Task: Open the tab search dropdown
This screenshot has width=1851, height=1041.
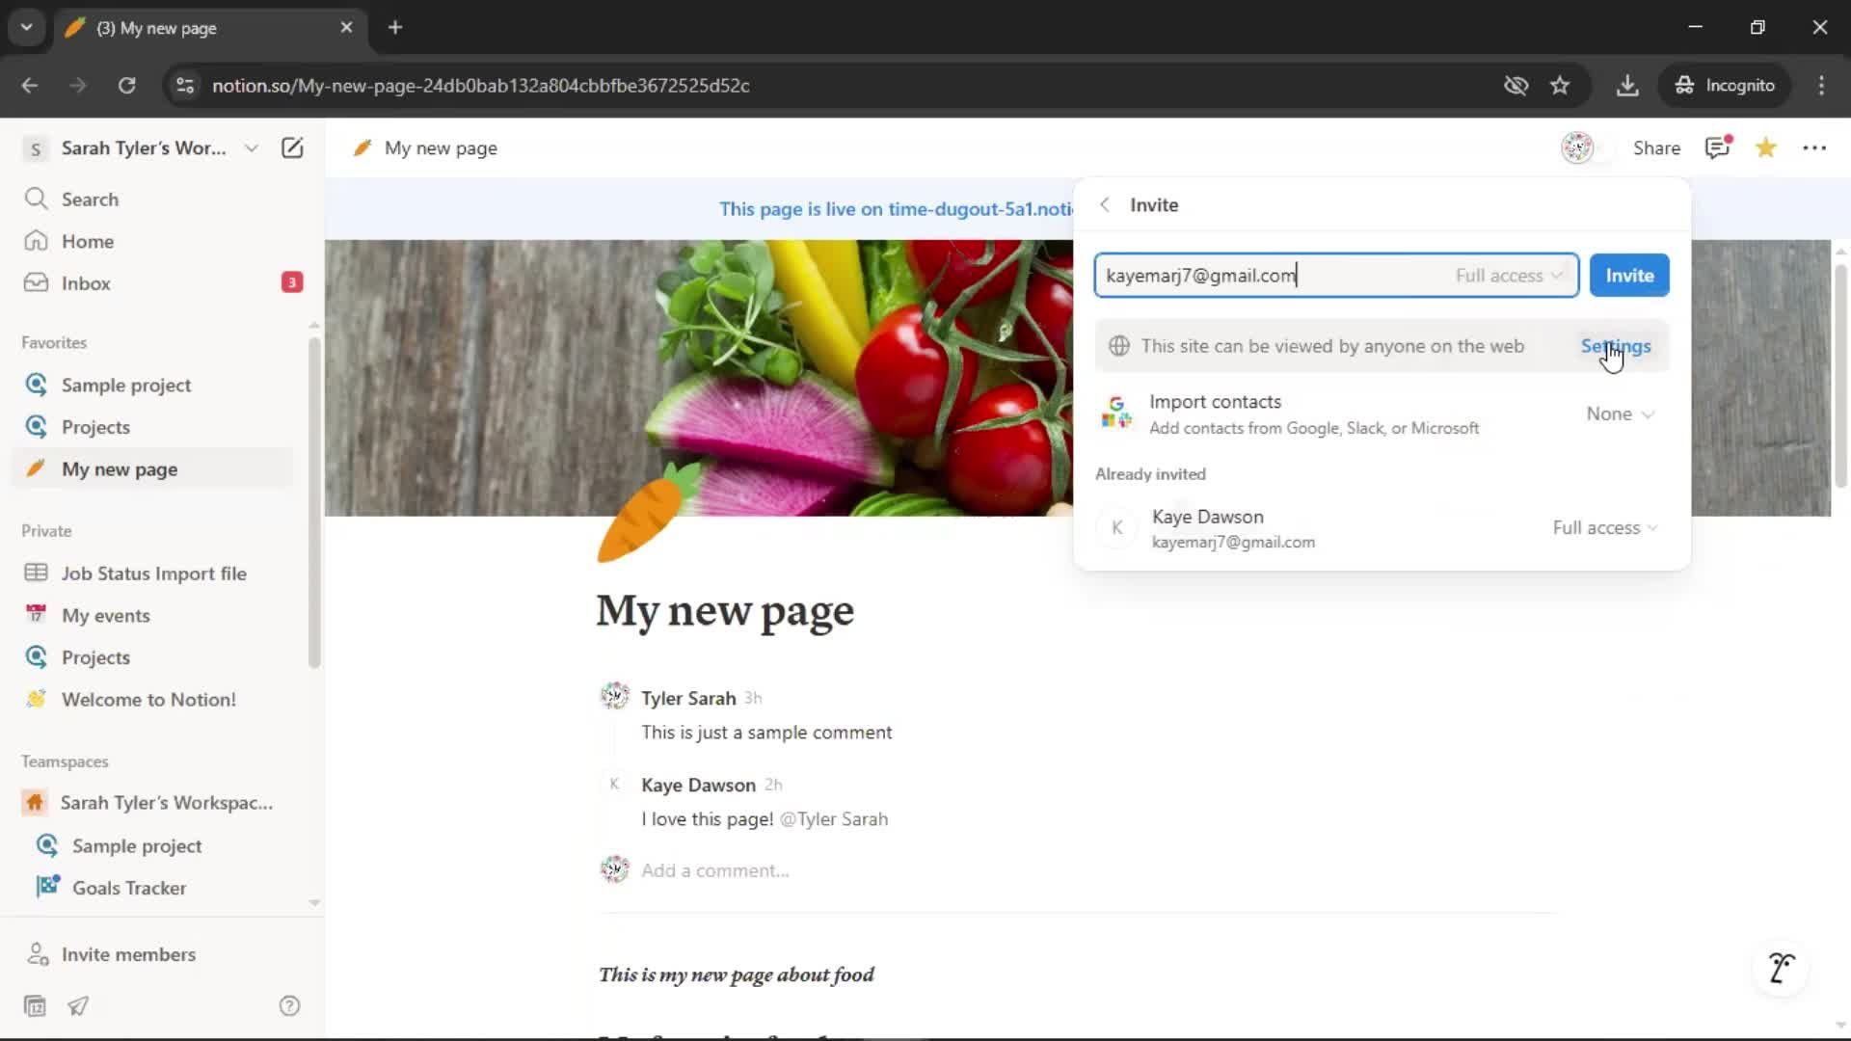Action: [x=26, y=28]
